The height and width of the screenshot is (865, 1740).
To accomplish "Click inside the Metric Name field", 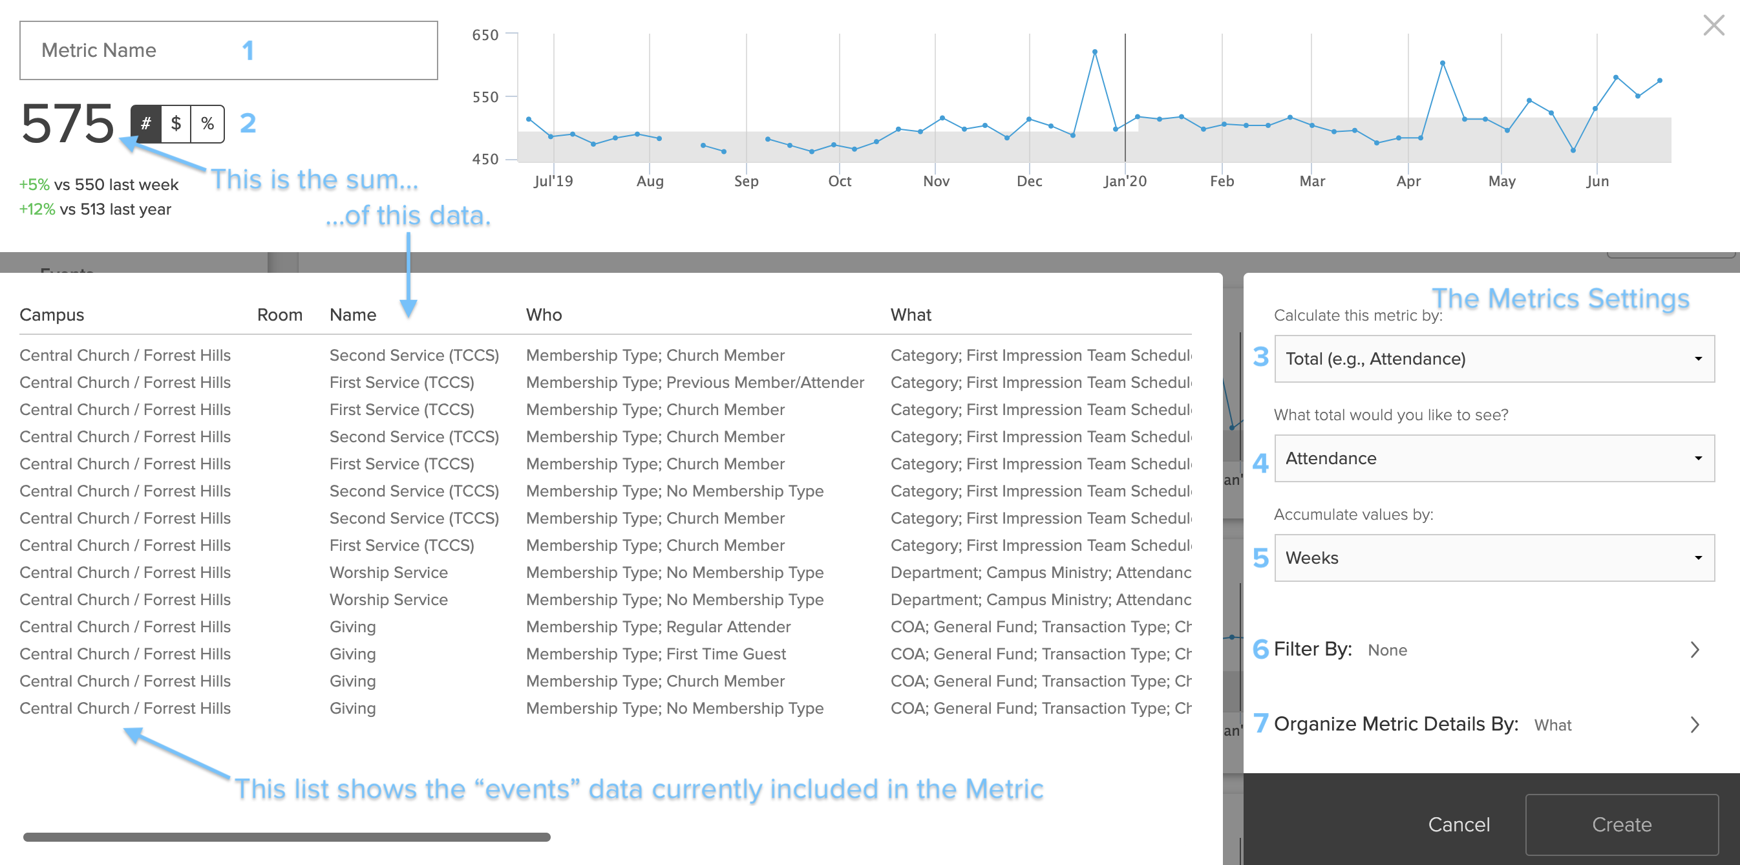I will [228, 50].
